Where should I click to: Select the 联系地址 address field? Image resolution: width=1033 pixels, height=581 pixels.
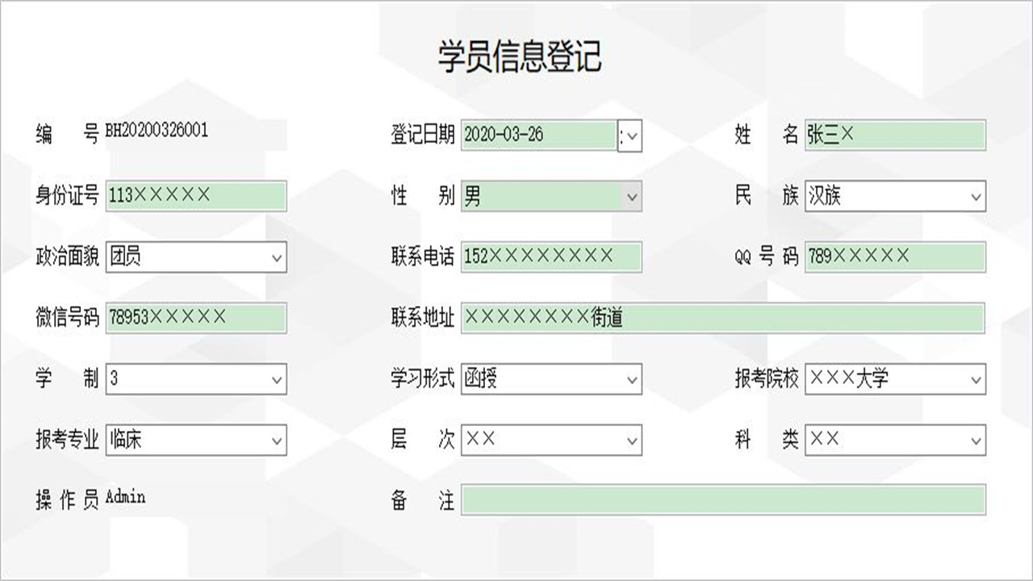[x=722, y=318]
